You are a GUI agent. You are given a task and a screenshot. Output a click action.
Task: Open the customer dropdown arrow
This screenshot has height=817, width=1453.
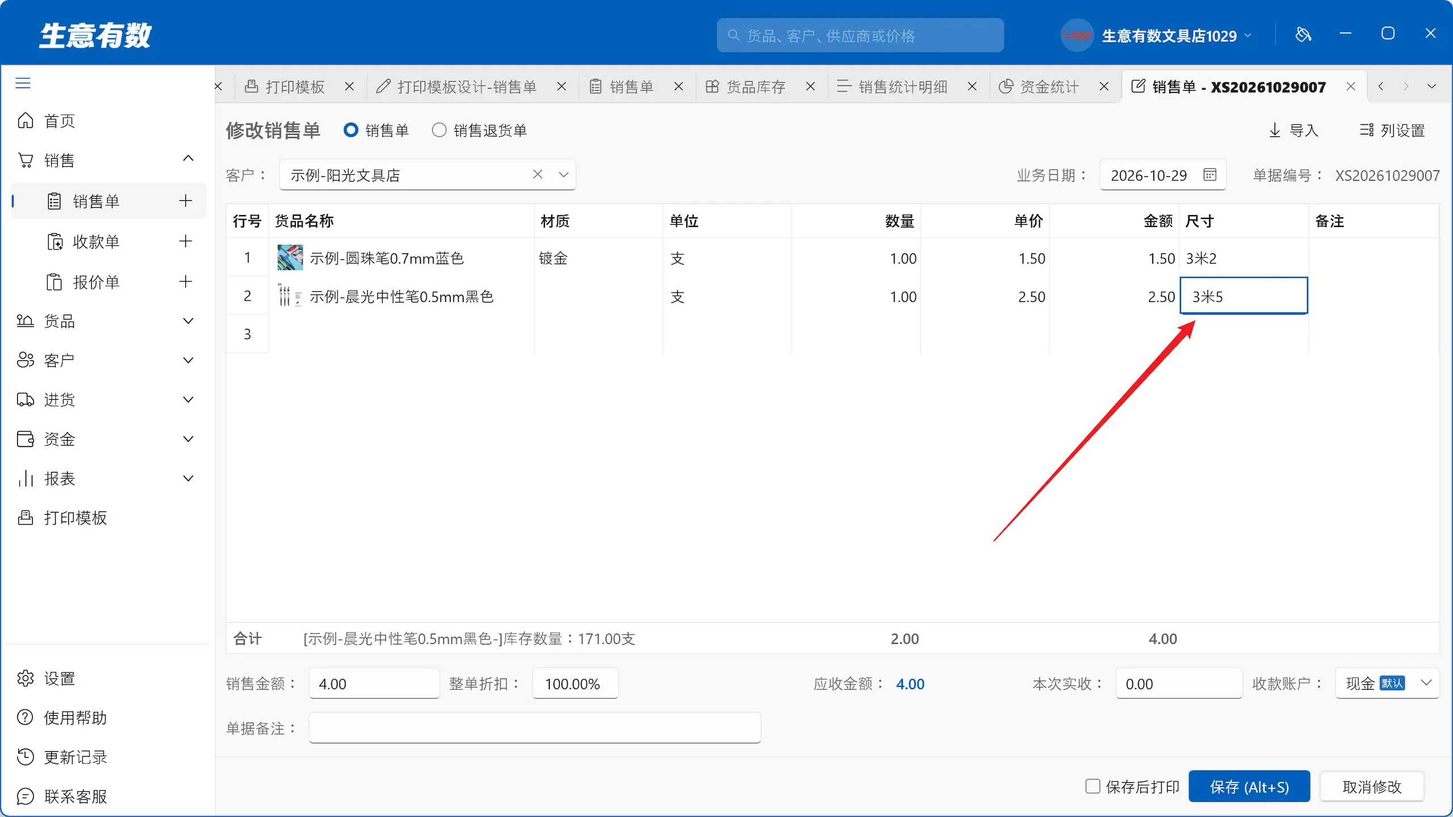pos(563,174)
